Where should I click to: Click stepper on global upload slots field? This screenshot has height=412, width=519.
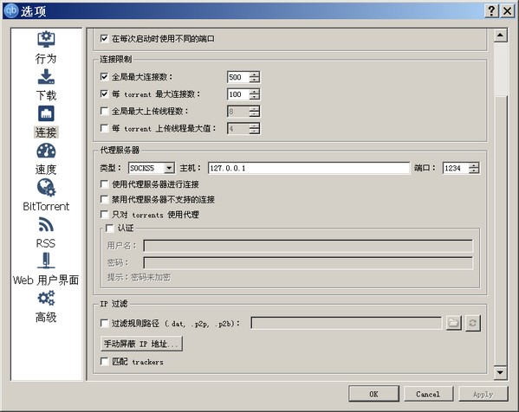click(254, 112)
